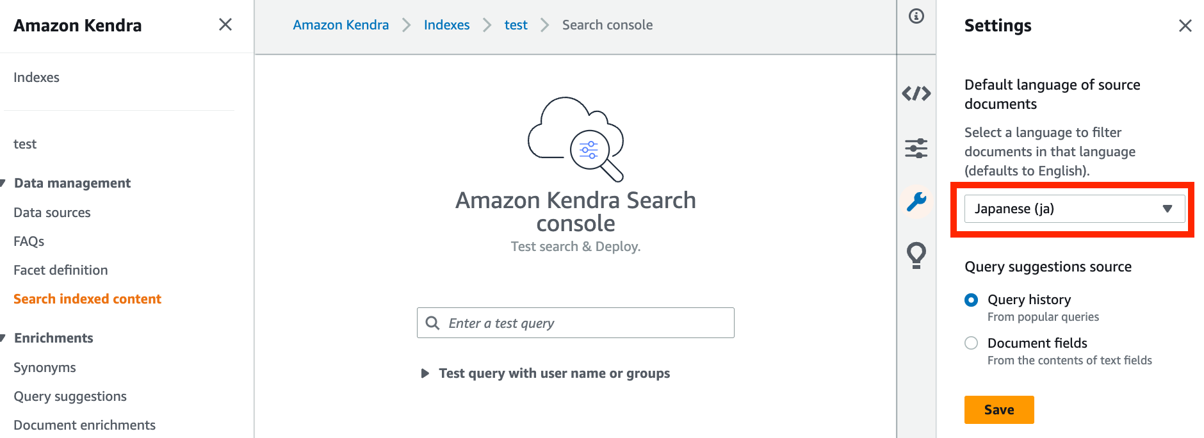The width and height of the screenshot is (1204, 438).
Task: Select the Query history radio button
Action: 971,299
